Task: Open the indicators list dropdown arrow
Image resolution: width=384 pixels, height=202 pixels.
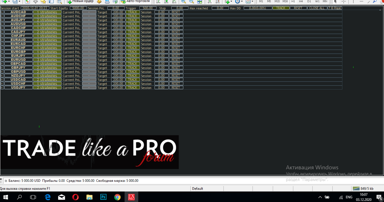Action: click(232, 1)
